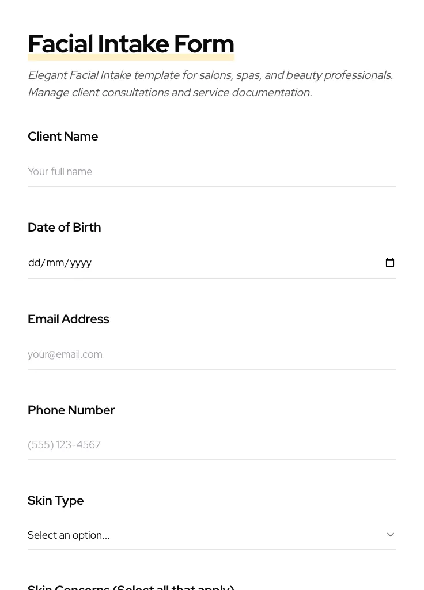Click the Client Name label
This screenshot has height=590, width=424.
(63, 137)
